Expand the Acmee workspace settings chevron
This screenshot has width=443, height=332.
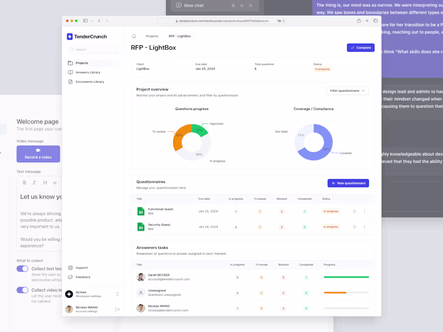[x=117, y=294]
